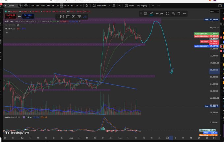The height and width of the screenshot is (142, 224).
Task: Open time axis settings gear at bottom right
Action: coord(214,138)
